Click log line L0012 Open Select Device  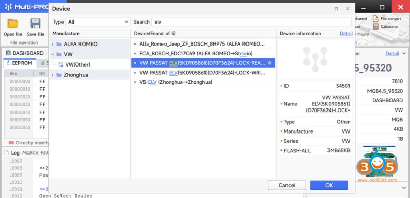tap(66, 196)
